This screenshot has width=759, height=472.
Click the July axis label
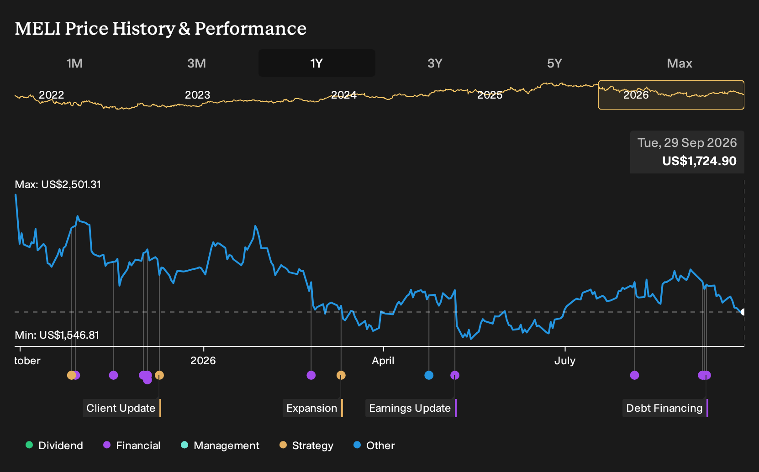pos(565,361)
